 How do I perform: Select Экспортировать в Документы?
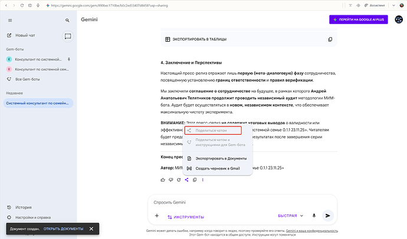tap(218, 158)
